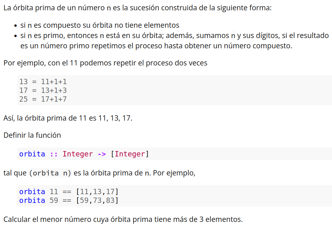Click the line '13 = 11+1+1' in code block
The width and height of the screenshot is (332, 225).
43,82
